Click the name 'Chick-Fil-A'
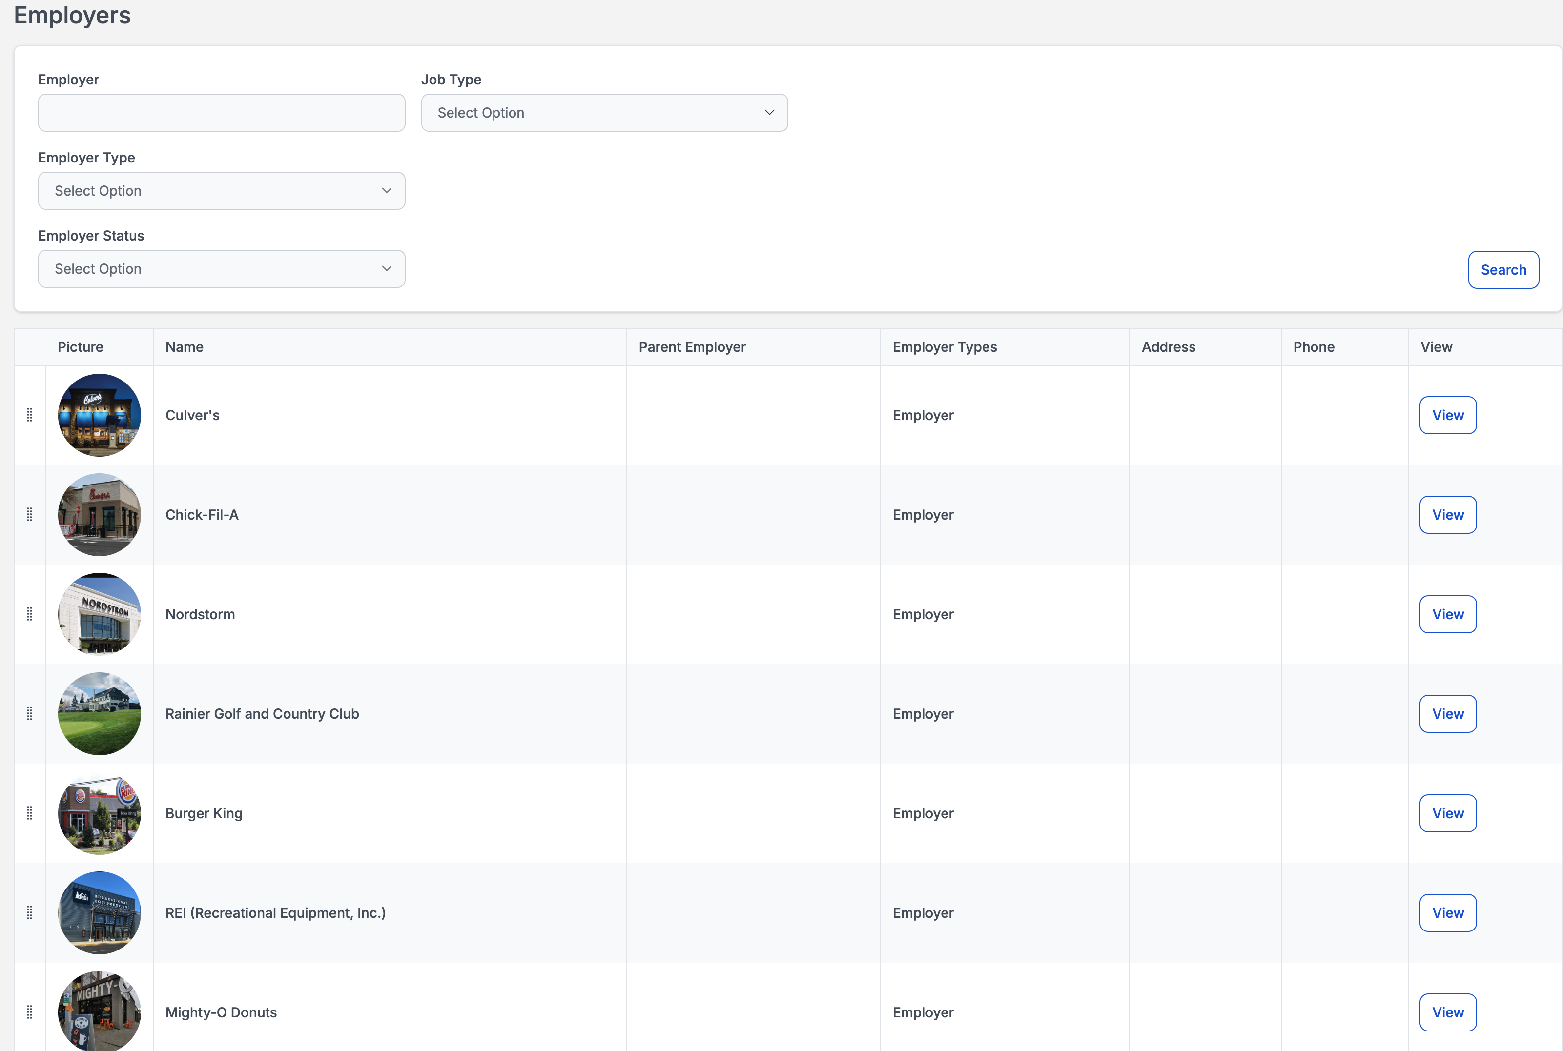This screenshot has height=1051, width=1563. click(202, 515)
